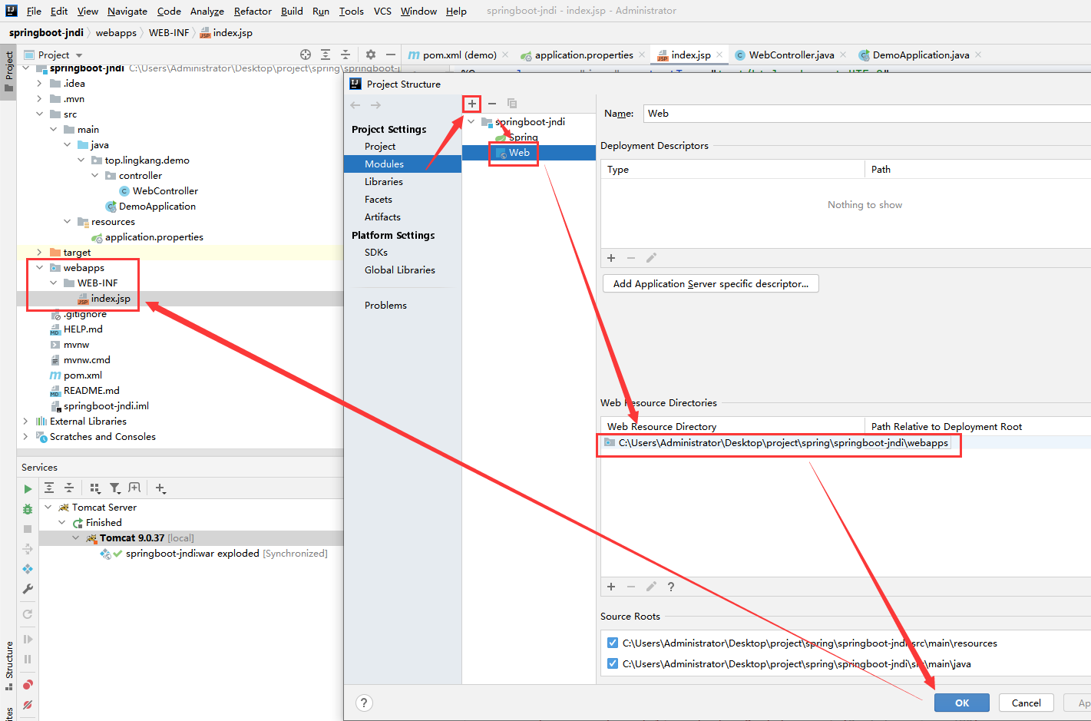Switch to pom.xml (demo) tab
Image resolution: width=1091 pixels, height=721 pixels.
[x=458, y=55]
